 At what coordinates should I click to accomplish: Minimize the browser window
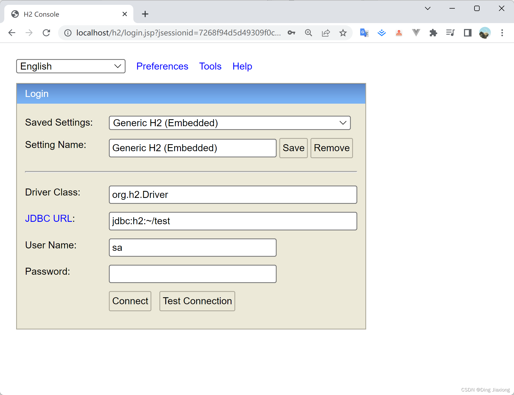(452, 9)
